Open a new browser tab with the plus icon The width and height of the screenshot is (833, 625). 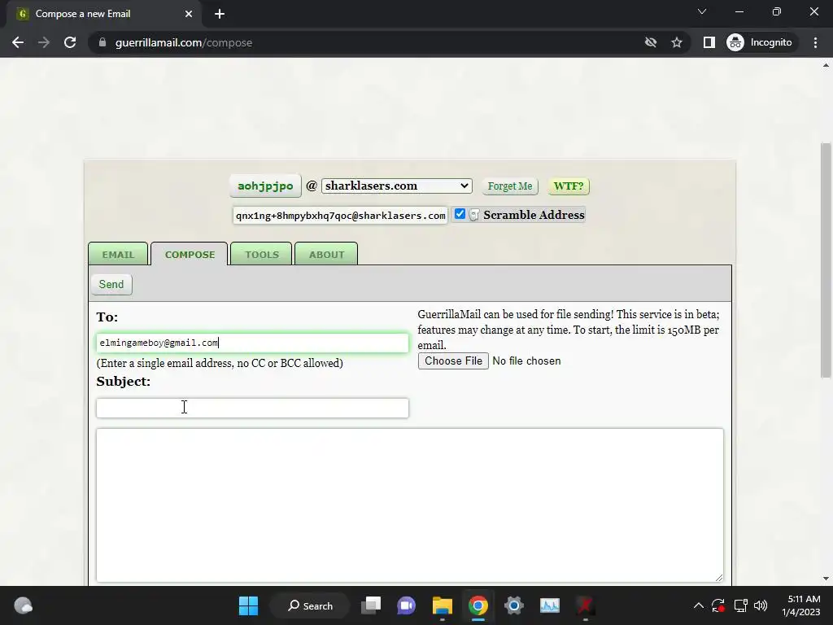point(220,14)
